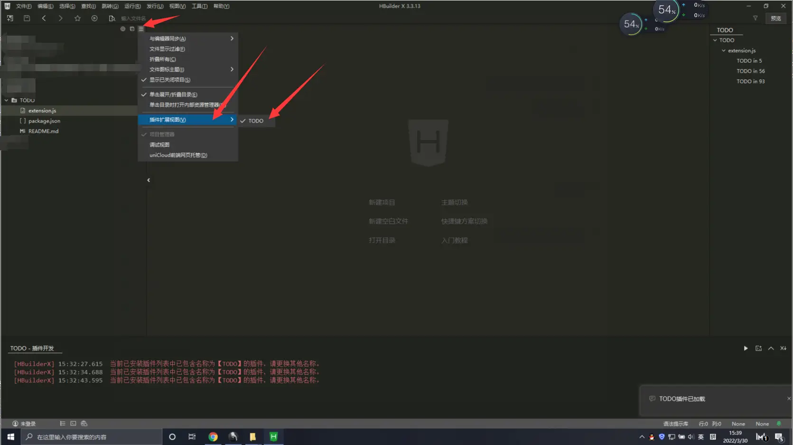Click 未登录 login status in status bar
The height and width of the screenshot is (445, 793).
24,424
